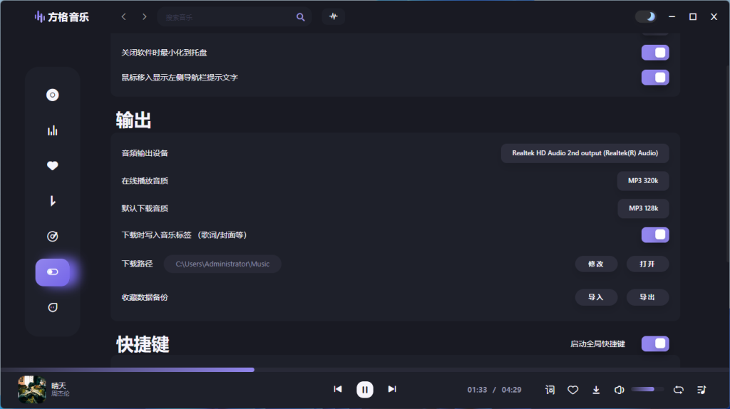Open the charts ranking icon in sidebar
730x409 pixels.
[53, 130]
